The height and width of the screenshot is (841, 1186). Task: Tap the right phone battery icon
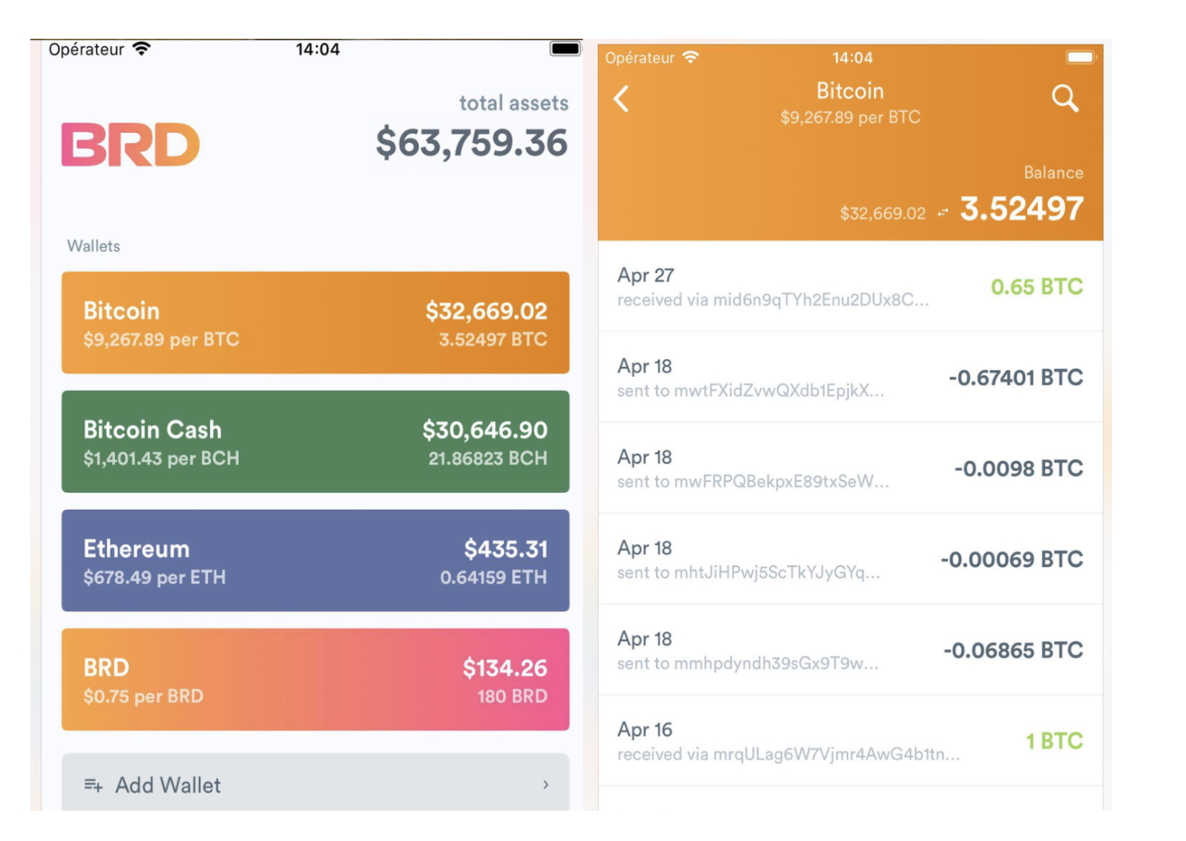pyautogui.click(x=1080, y=57)
